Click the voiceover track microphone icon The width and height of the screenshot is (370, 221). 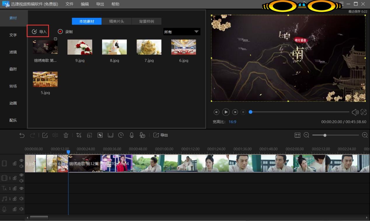click(4, 209)
